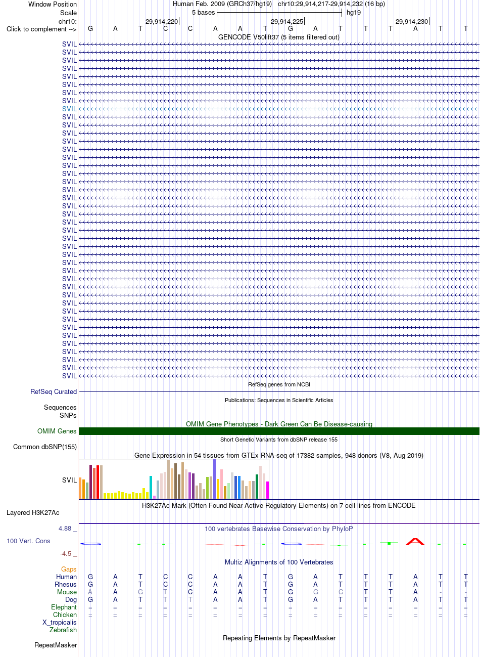Click the dark green OMIM gene bar
This screenshot has height=657, width=480.
pyautogui.click(x=279, y=431)
